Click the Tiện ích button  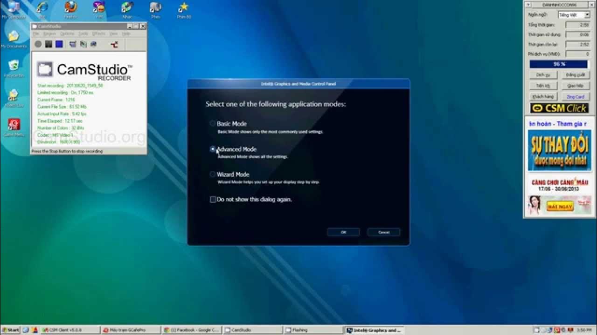(x=543, y=86)
